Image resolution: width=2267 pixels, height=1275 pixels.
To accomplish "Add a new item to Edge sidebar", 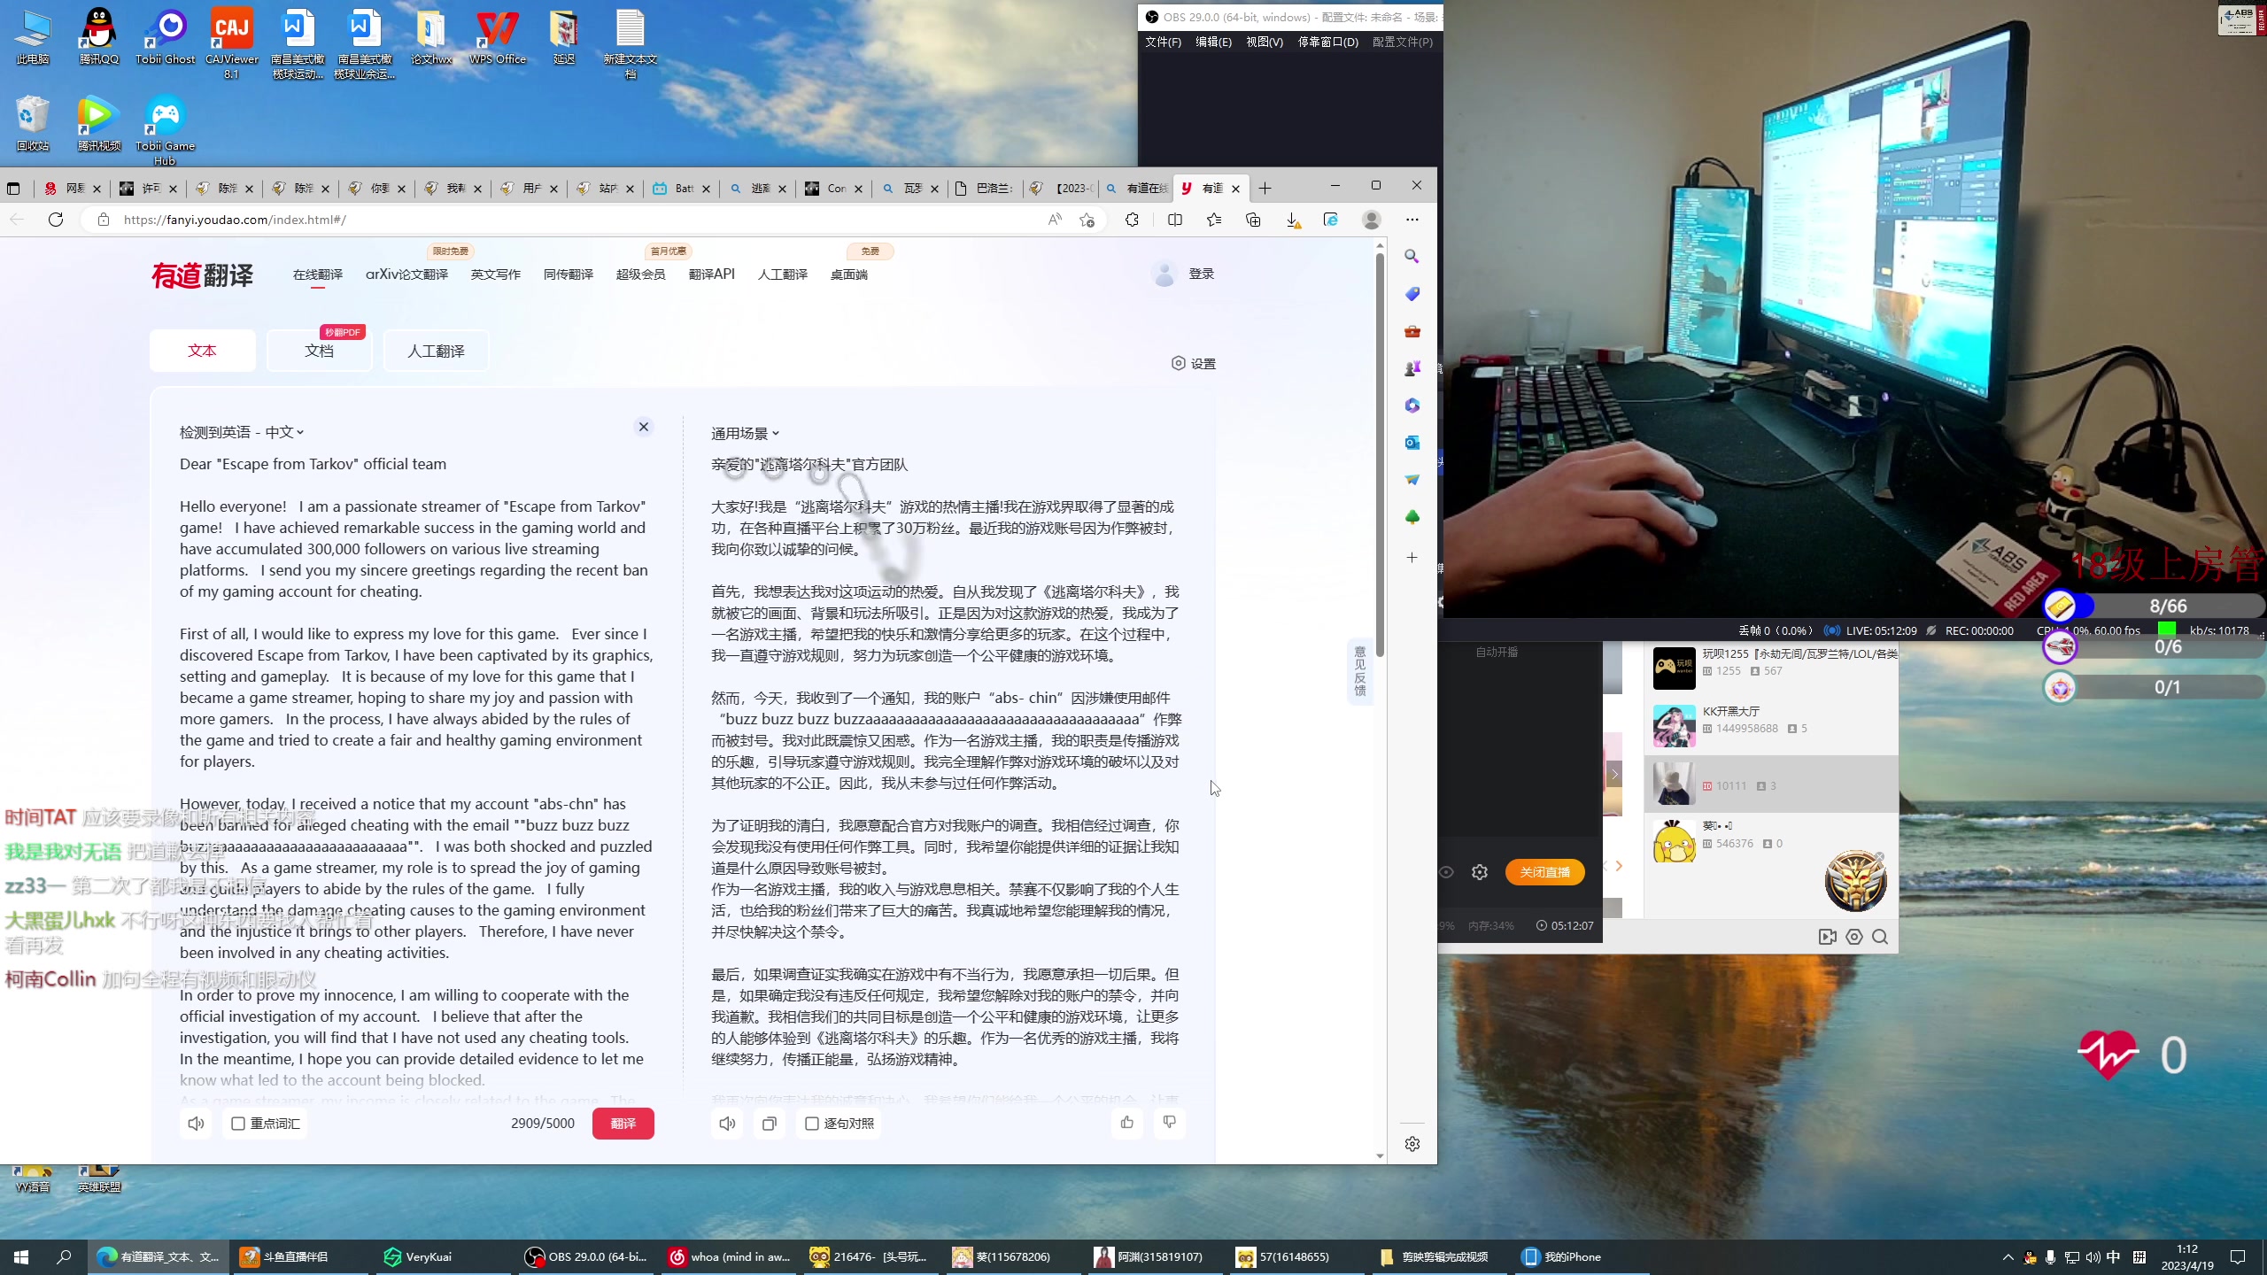I will coord(1412,557).
